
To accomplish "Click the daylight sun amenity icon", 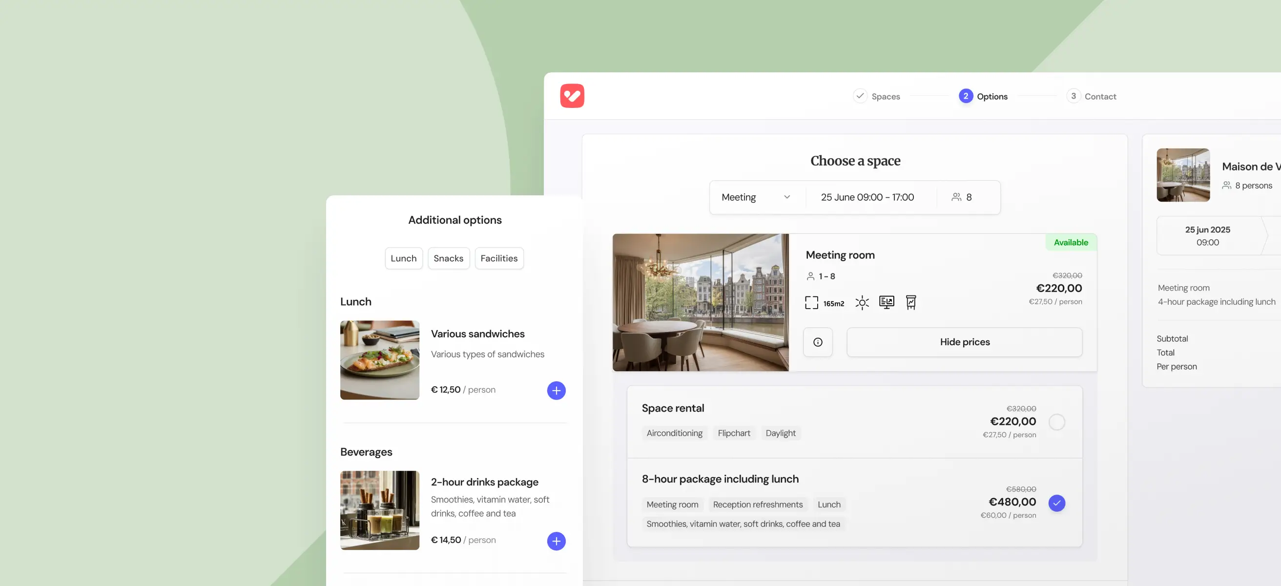I will 862,302.
